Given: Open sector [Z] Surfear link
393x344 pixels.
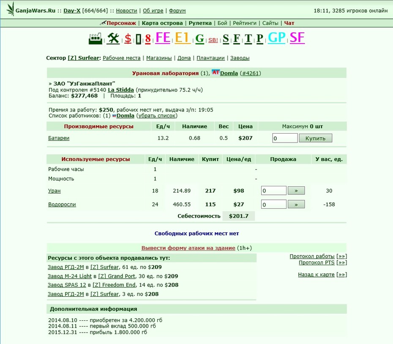Looking at the screenshot, I should 84,58.
